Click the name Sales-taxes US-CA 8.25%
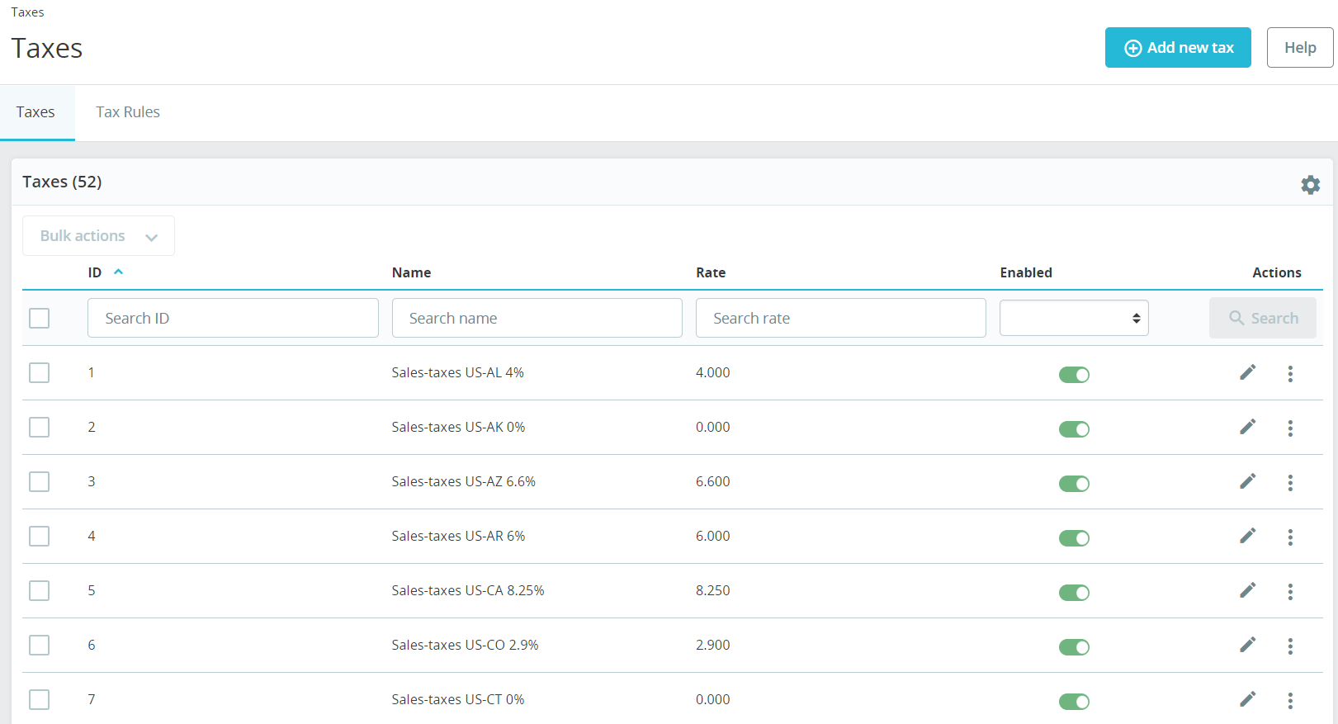 (468, 590)
